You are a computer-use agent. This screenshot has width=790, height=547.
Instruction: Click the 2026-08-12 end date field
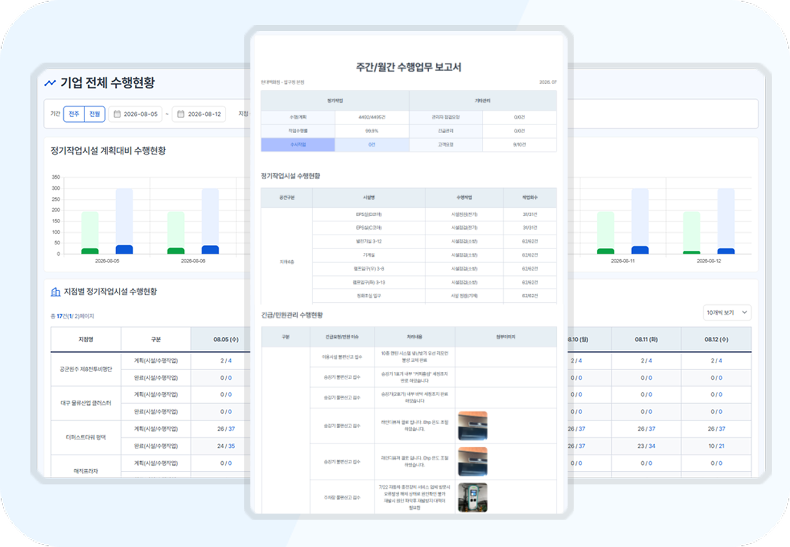point(199,114)
